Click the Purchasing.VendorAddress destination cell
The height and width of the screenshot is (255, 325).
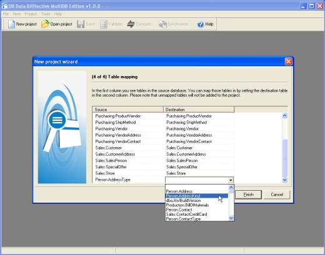click(x=199, y=135)
